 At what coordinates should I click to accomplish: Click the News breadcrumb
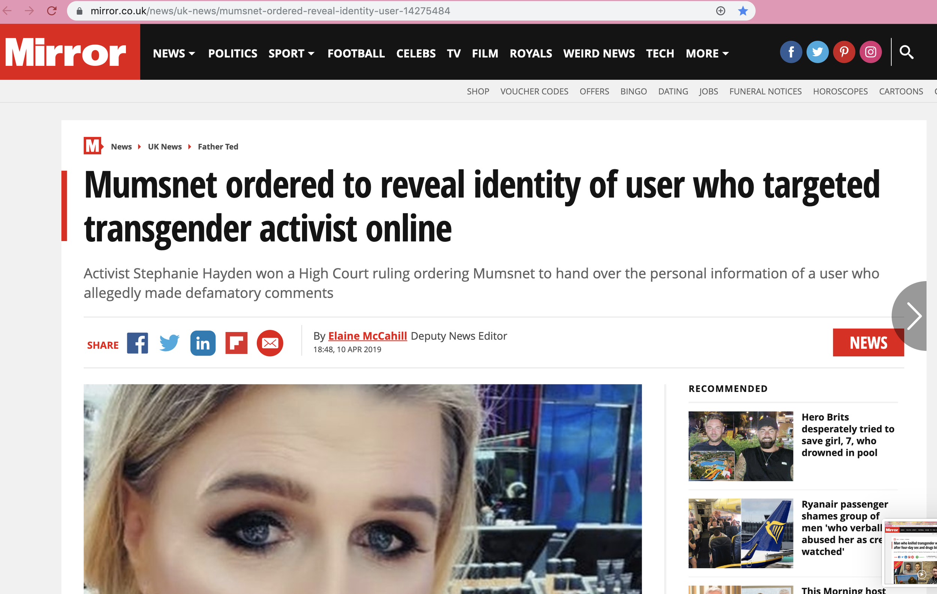coord(121,146)
